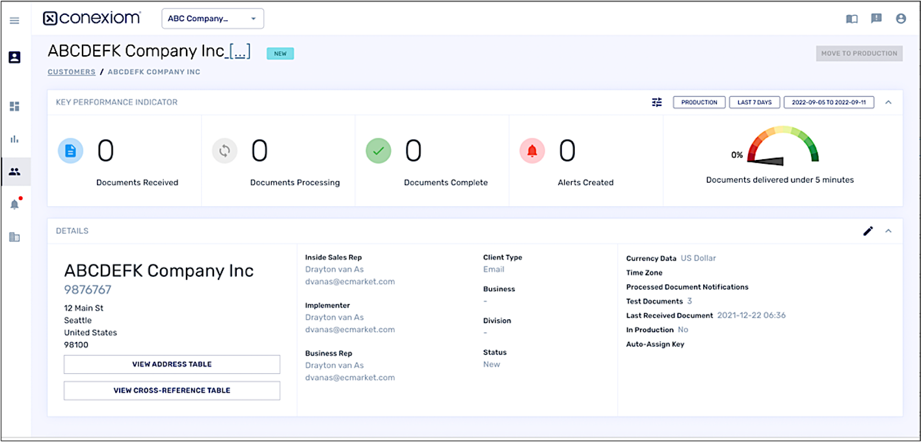Click the feedback message icon in header

pos(876,19)
